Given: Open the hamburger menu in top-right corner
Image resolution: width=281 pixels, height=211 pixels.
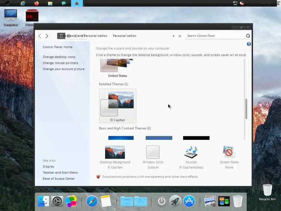Looking at the screenshot, I should click(x=278, y=3).
